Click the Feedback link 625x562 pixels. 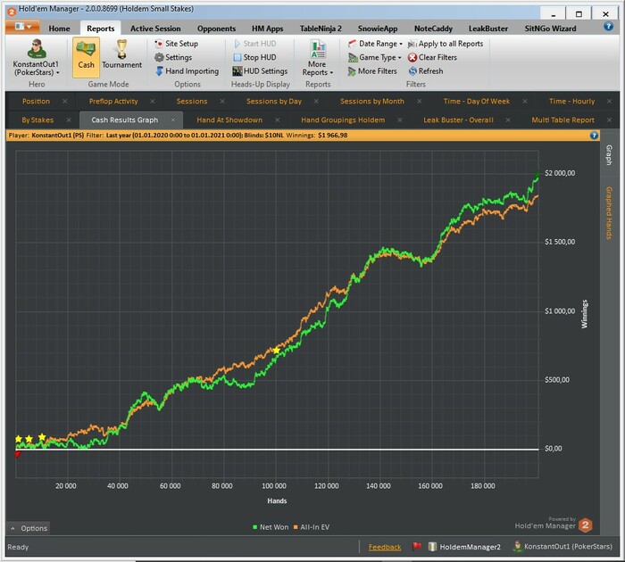[385, 547]
